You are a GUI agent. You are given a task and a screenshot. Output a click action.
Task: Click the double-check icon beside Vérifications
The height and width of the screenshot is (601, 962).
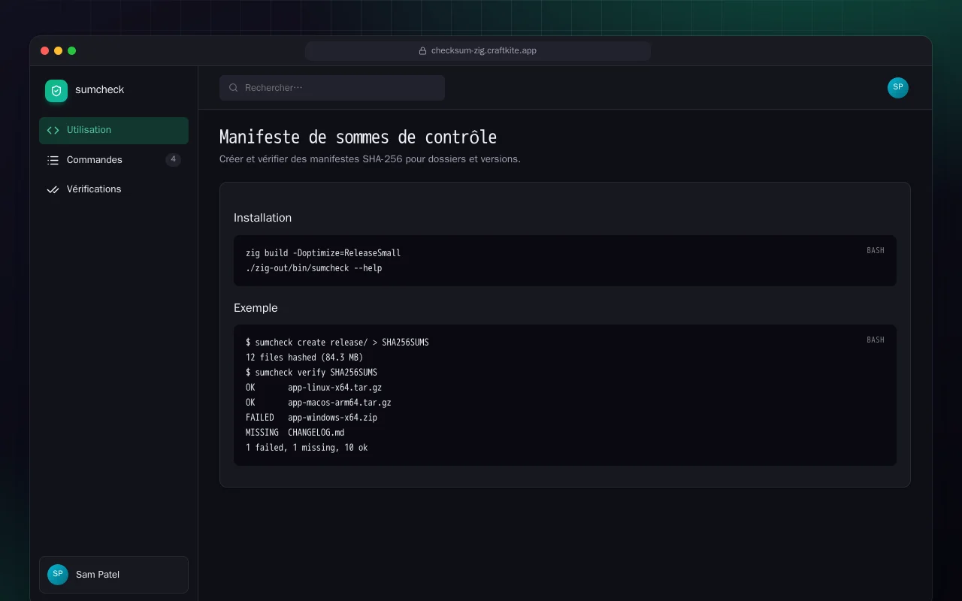(x=53, y=189)
